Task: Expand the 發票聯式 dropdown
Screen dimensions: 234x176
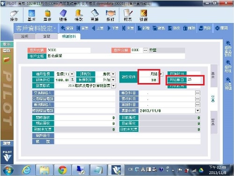Action: [x=114, y=85]
